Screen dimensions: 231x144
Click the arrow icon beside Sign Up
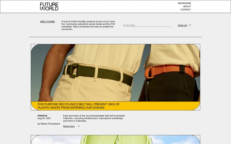tap(190, 25)
